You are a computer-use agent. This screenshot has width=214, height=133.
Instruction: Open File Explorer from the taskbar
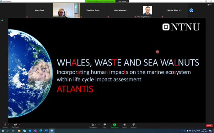click(x=19, y=131)
